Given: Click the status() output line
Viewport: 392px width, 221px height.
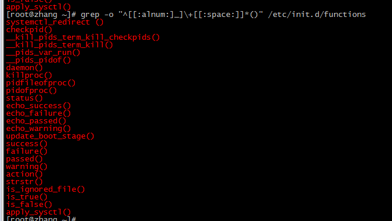Looking at the screenshot, I should click(25, 98).
